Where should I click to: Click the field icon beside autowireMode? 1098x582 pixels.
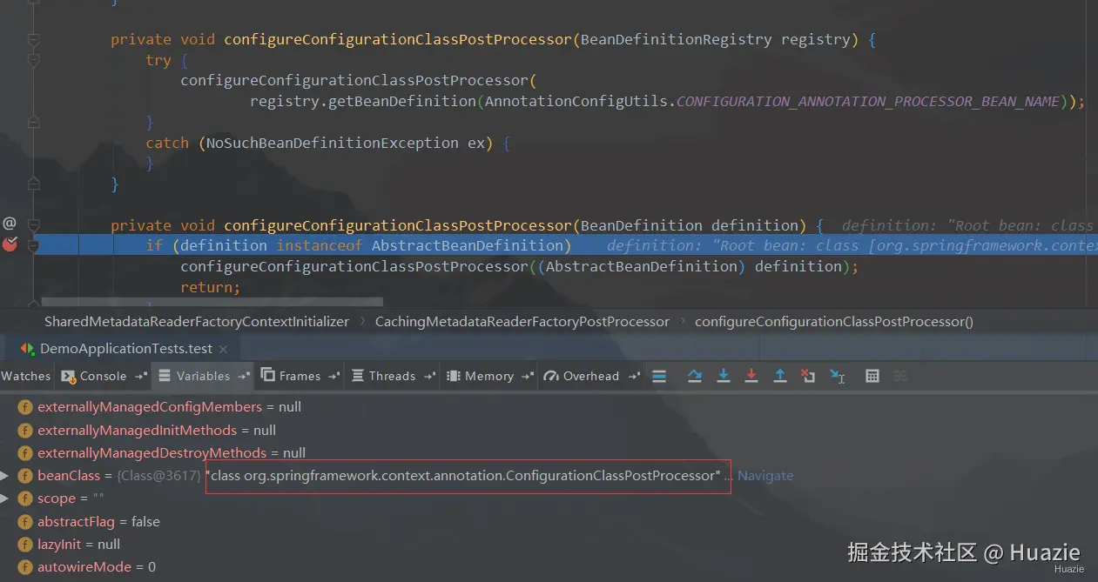25,567
